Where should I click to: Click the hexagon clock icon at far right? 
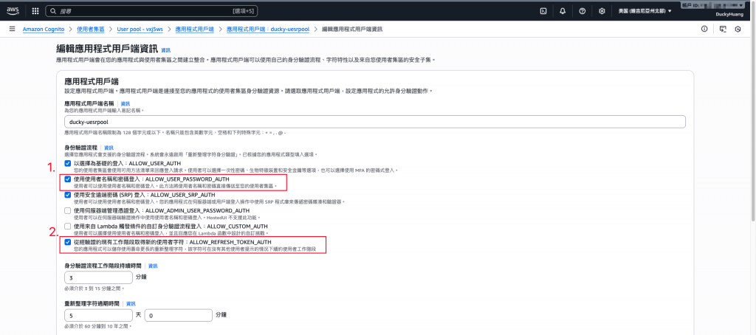738,29
